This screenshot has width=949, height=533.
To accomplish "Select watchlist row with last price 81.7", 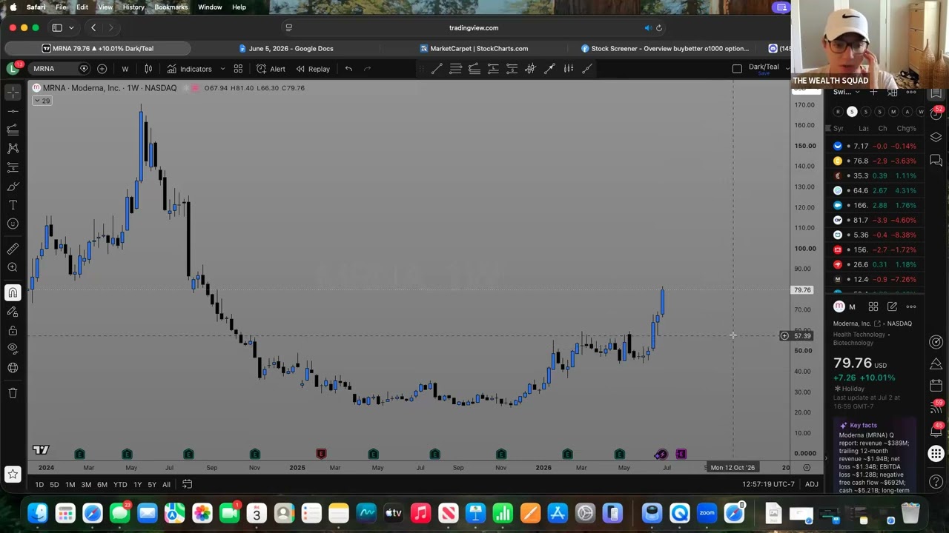I will point(875,220).
